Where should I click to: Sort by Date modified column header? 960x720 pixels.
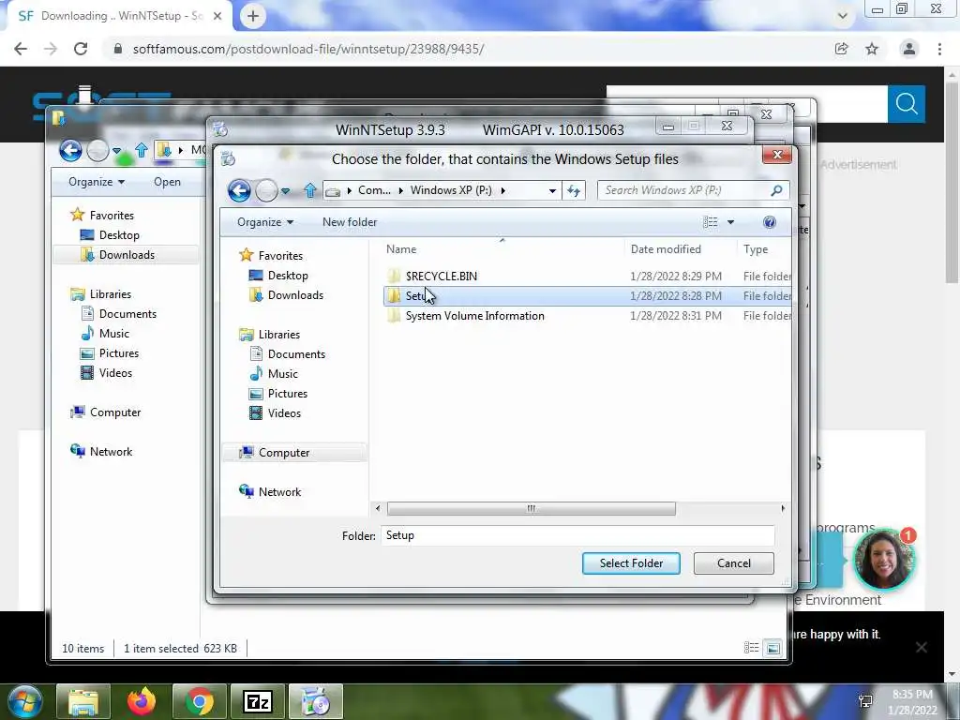pos(666,249)
